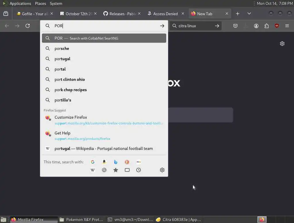Close the Access Denied tab

click(x=183, y=14)
